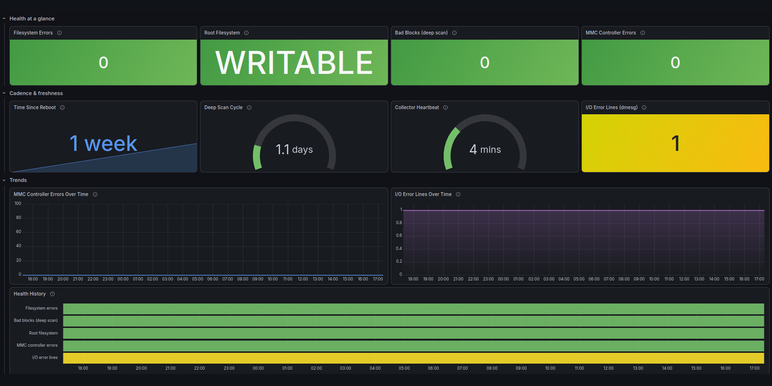Click MMC Controller Errors info icon
Viewport: 772px width, 386px height.
pyautogui.click(x=642, y=33)
